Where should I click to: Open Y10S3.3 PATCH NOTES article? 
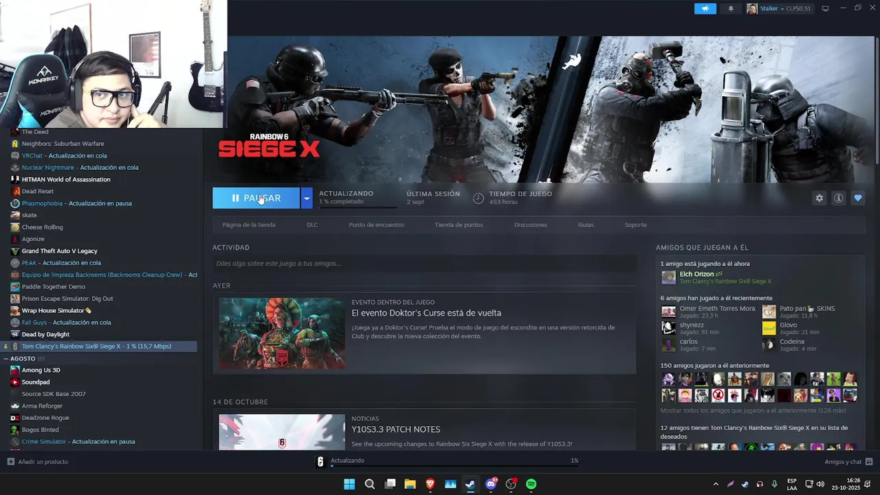coord(396,430)
